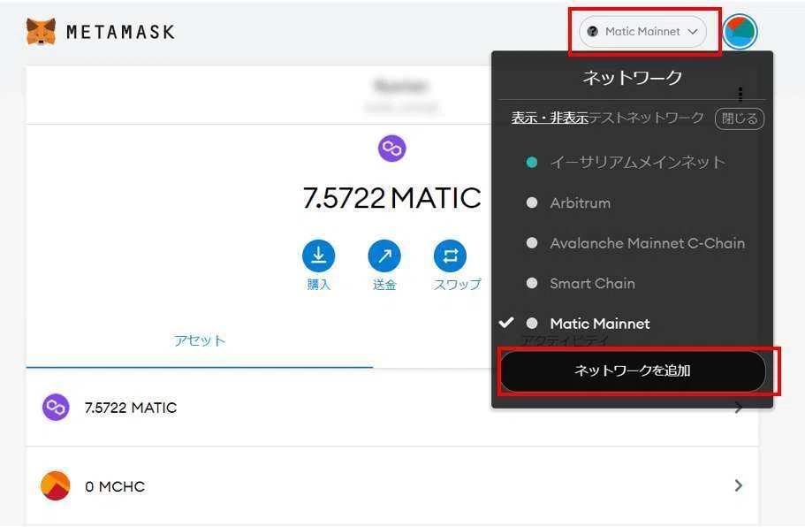Open the three-dot options in network panel
Screen dimensions: 805x527
(x=740, y=95)
